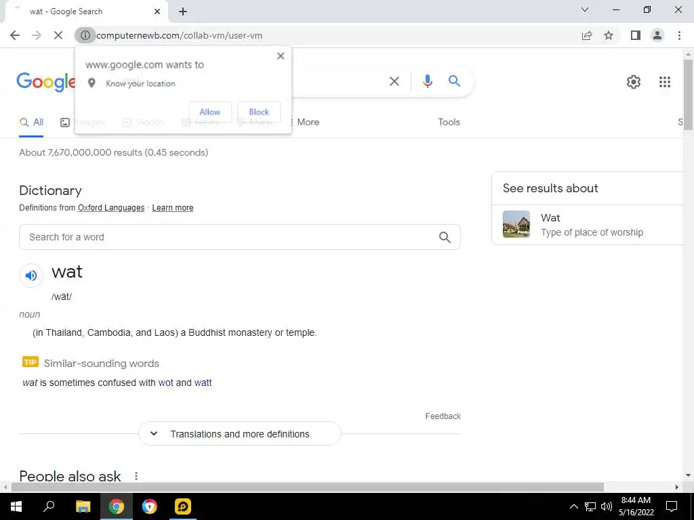The height and width of the screenshot is (520, 694).
Task: Click the dictionary search magnifier icon
Action: coord(445,238)
